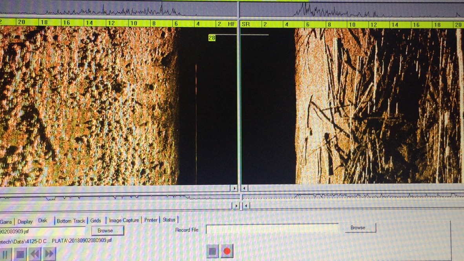Pause the sonar file playback
This screenshot has width=464, height=261.
click(5, 254)
